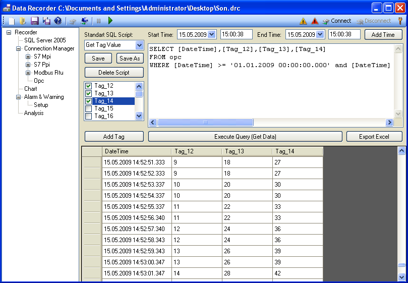Start recording with the green play icon

(x=110, y=21)
